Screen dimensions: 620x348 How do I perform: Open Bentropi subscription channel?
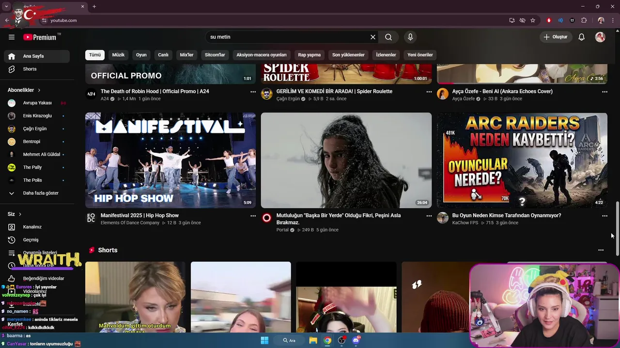[x=37, y=142]
